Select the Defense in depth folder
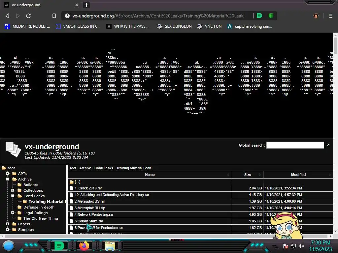338x253 pixels. point(39,207)
